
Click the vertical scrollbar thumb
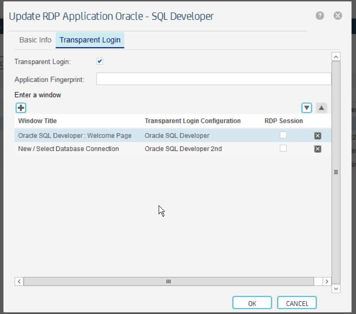point(336,173)
